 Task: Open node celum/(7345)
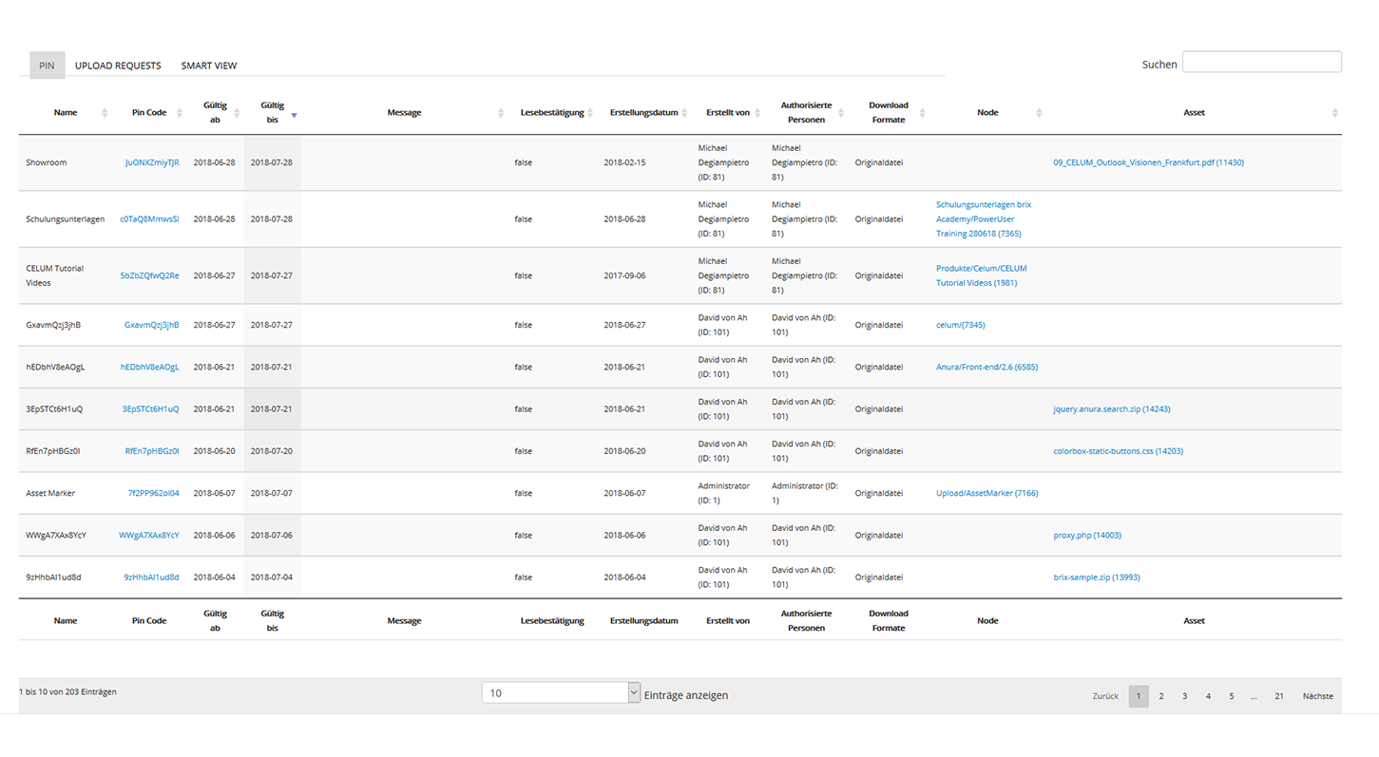point(961,325)
